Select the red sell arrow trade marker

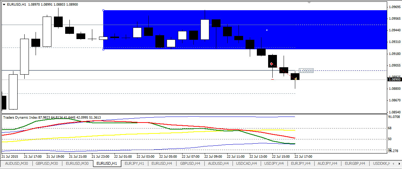272,64
